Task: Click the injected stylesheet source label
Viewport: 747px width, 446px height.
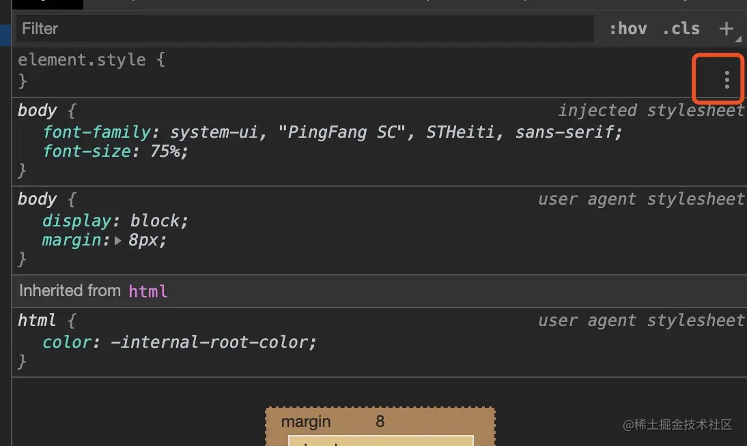Action: point(651,110)
